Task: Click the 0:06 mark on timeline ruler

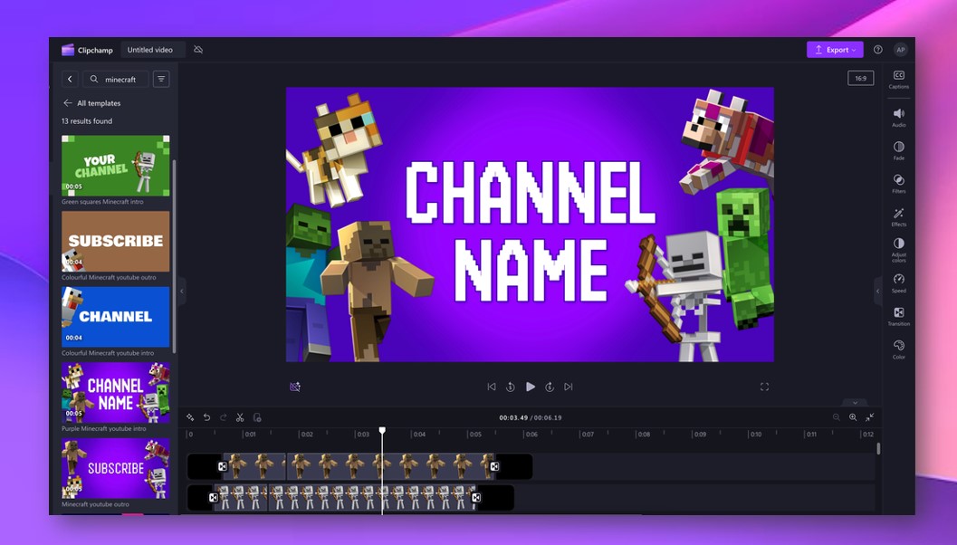Action: [531, 434]
